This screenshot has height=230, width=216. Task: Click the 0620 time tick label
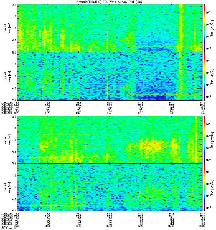[48, 226]
